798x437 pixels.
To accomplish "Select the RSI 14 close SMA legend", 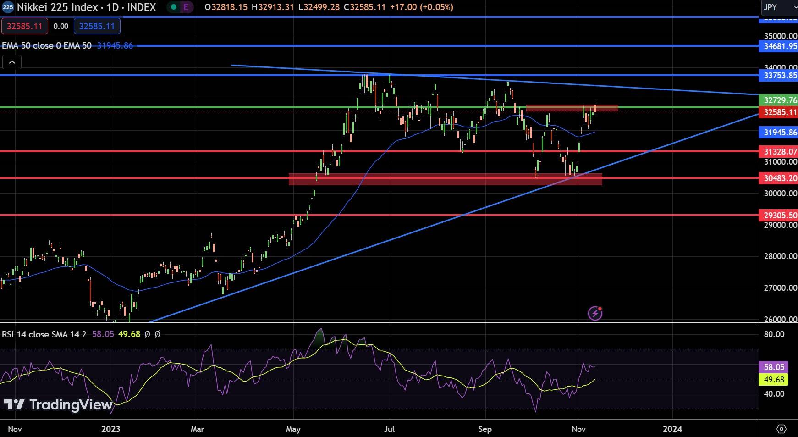I will tap(44, 334).
